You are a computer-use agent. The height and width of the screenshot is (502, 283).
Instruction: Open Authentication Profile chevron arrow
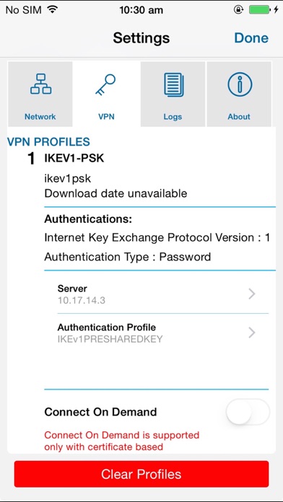(x=252, y=333)
